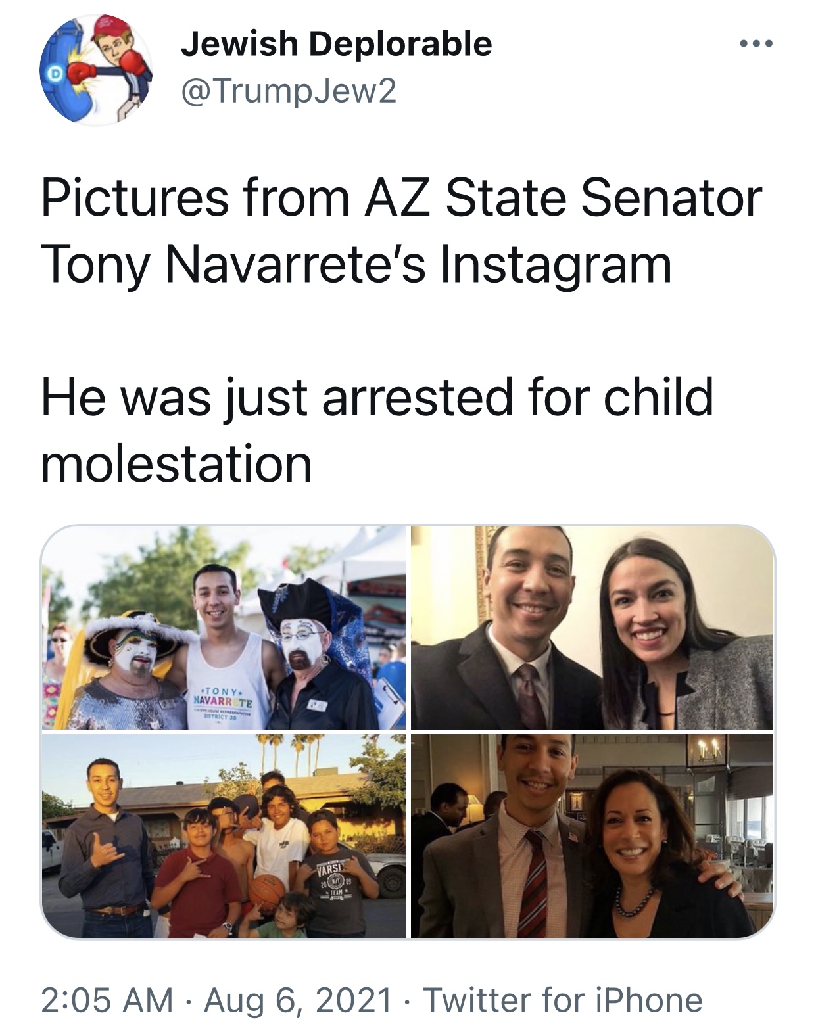Click the text "Pictures from AZ State Senator"
Viewport: 816px width, 1028px height.
coord(401,198)
